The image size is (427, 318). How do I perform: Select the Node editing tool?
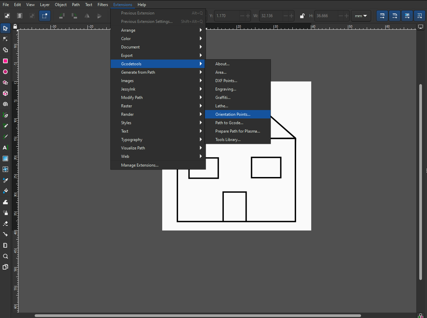click(5, 39)
